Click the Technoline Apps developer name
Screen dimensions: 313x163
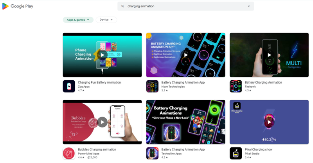pos(171,154)
